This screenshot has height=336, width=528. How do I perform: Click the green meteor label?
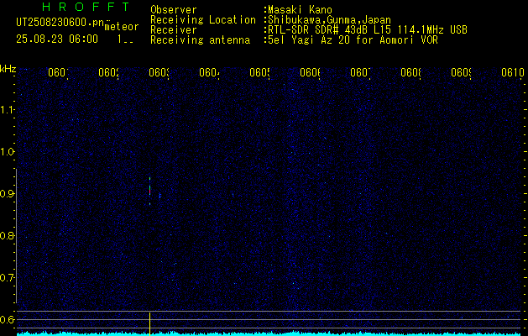coord(122,27)
